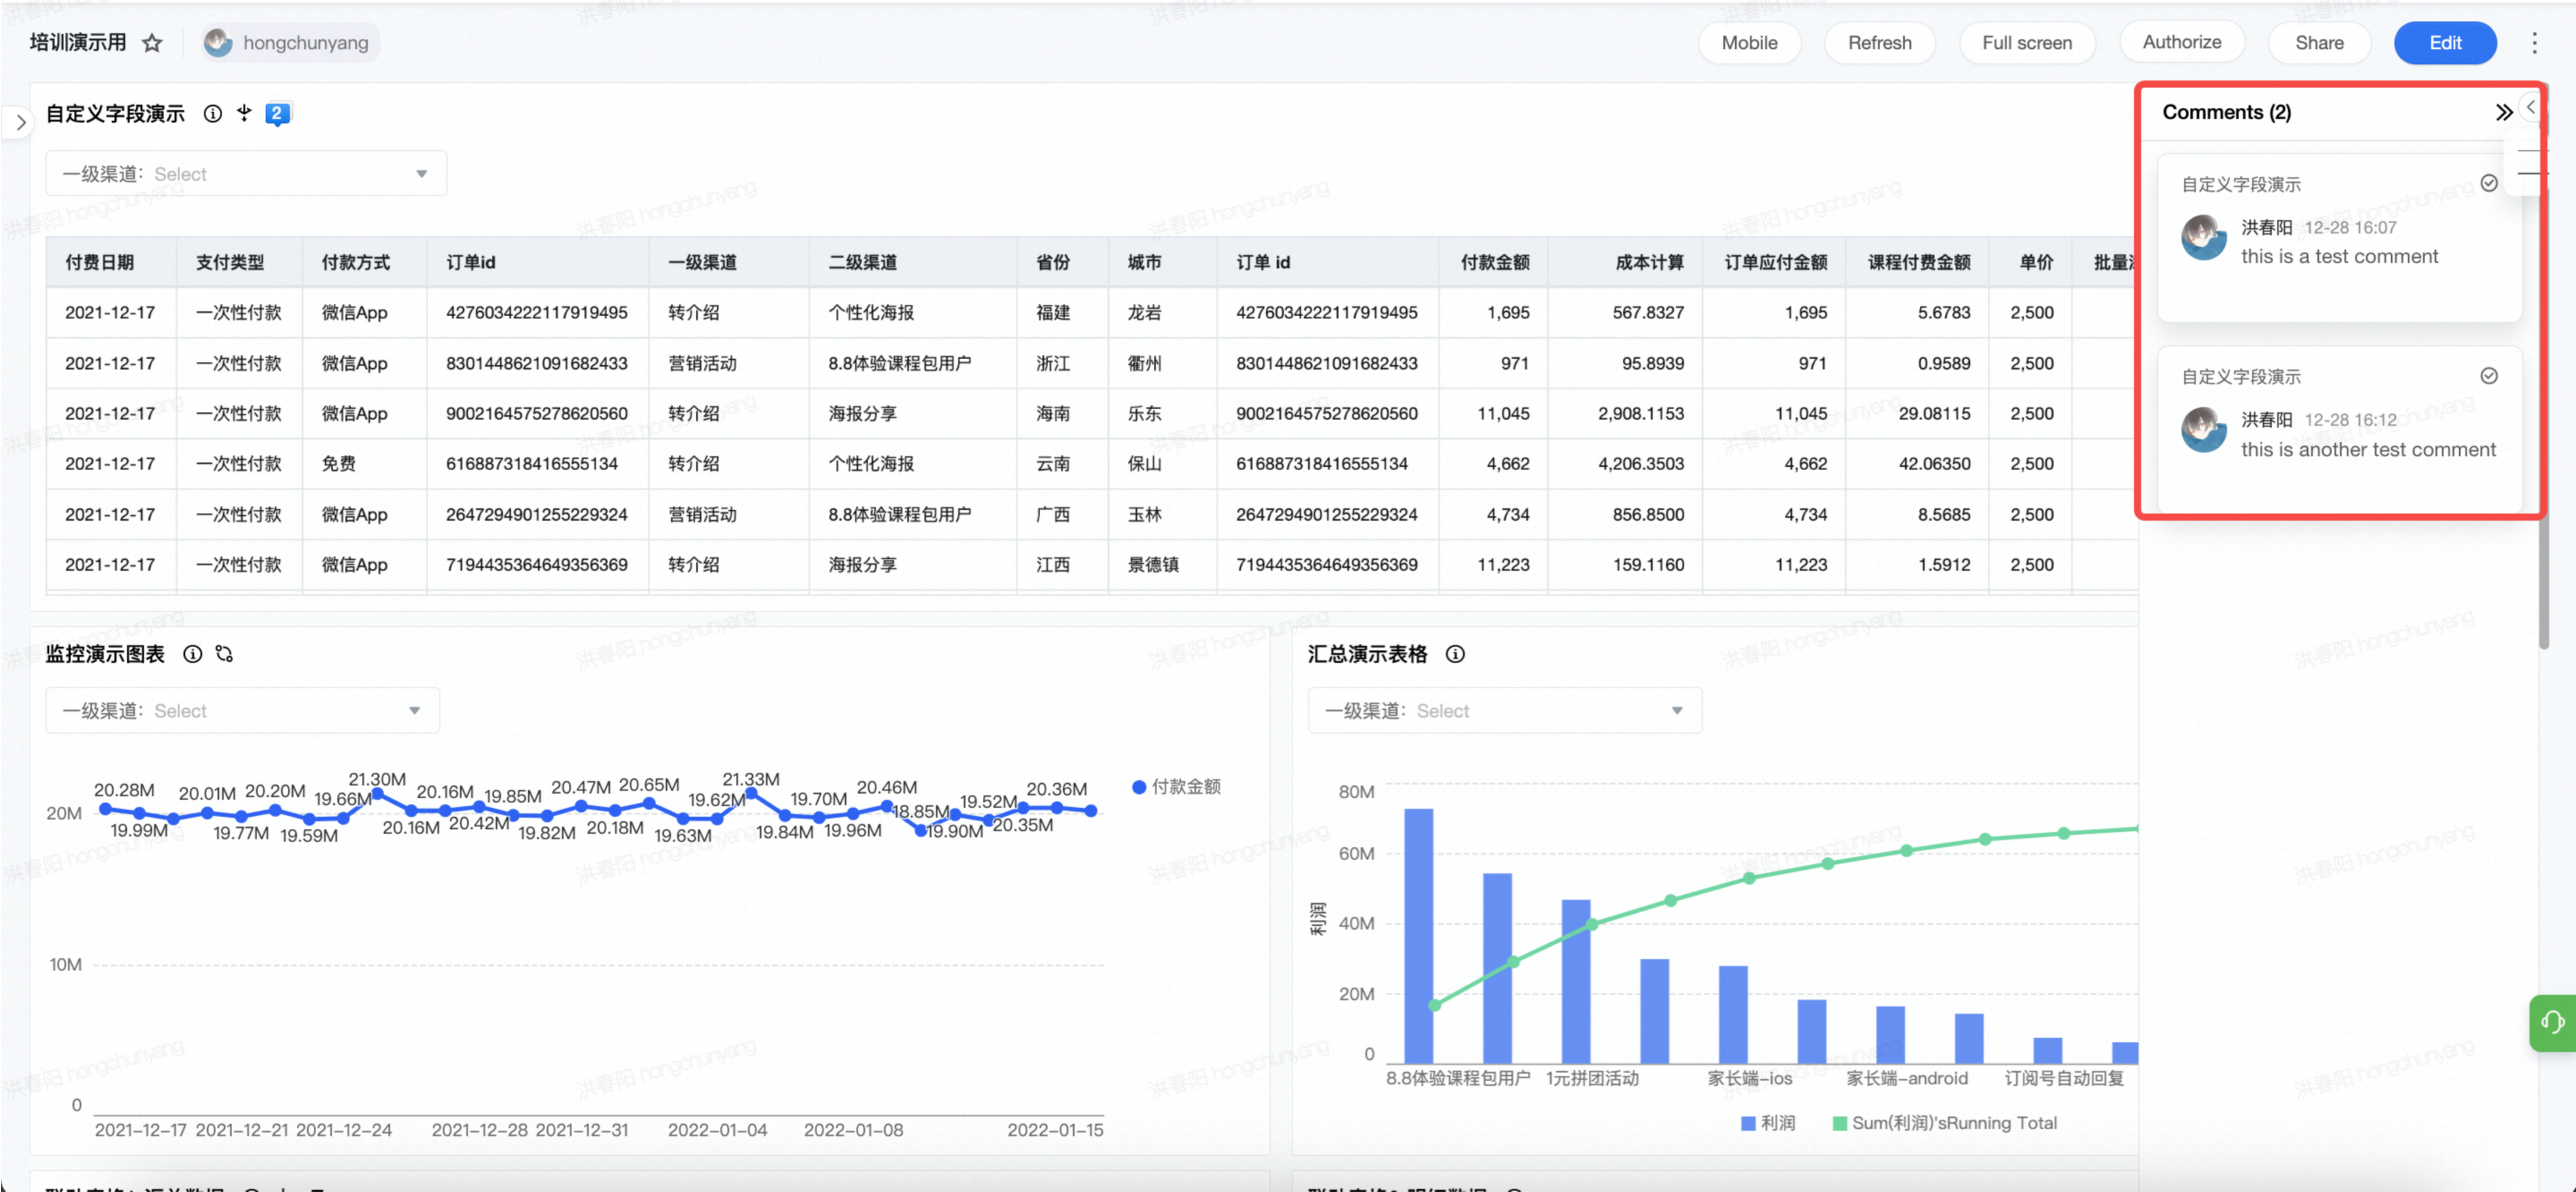Click the small back arrow circle beside Comments
Viewport: 2576px width, 1192px height.
2531,107
